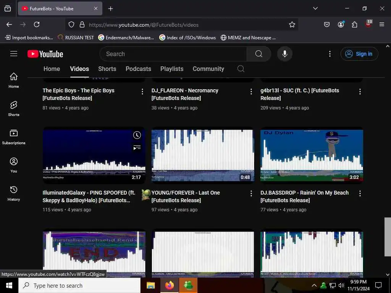Click Add to queue icon on PING SPOOFED thumbnail
The image size is (391, 293).
(137, 148)
